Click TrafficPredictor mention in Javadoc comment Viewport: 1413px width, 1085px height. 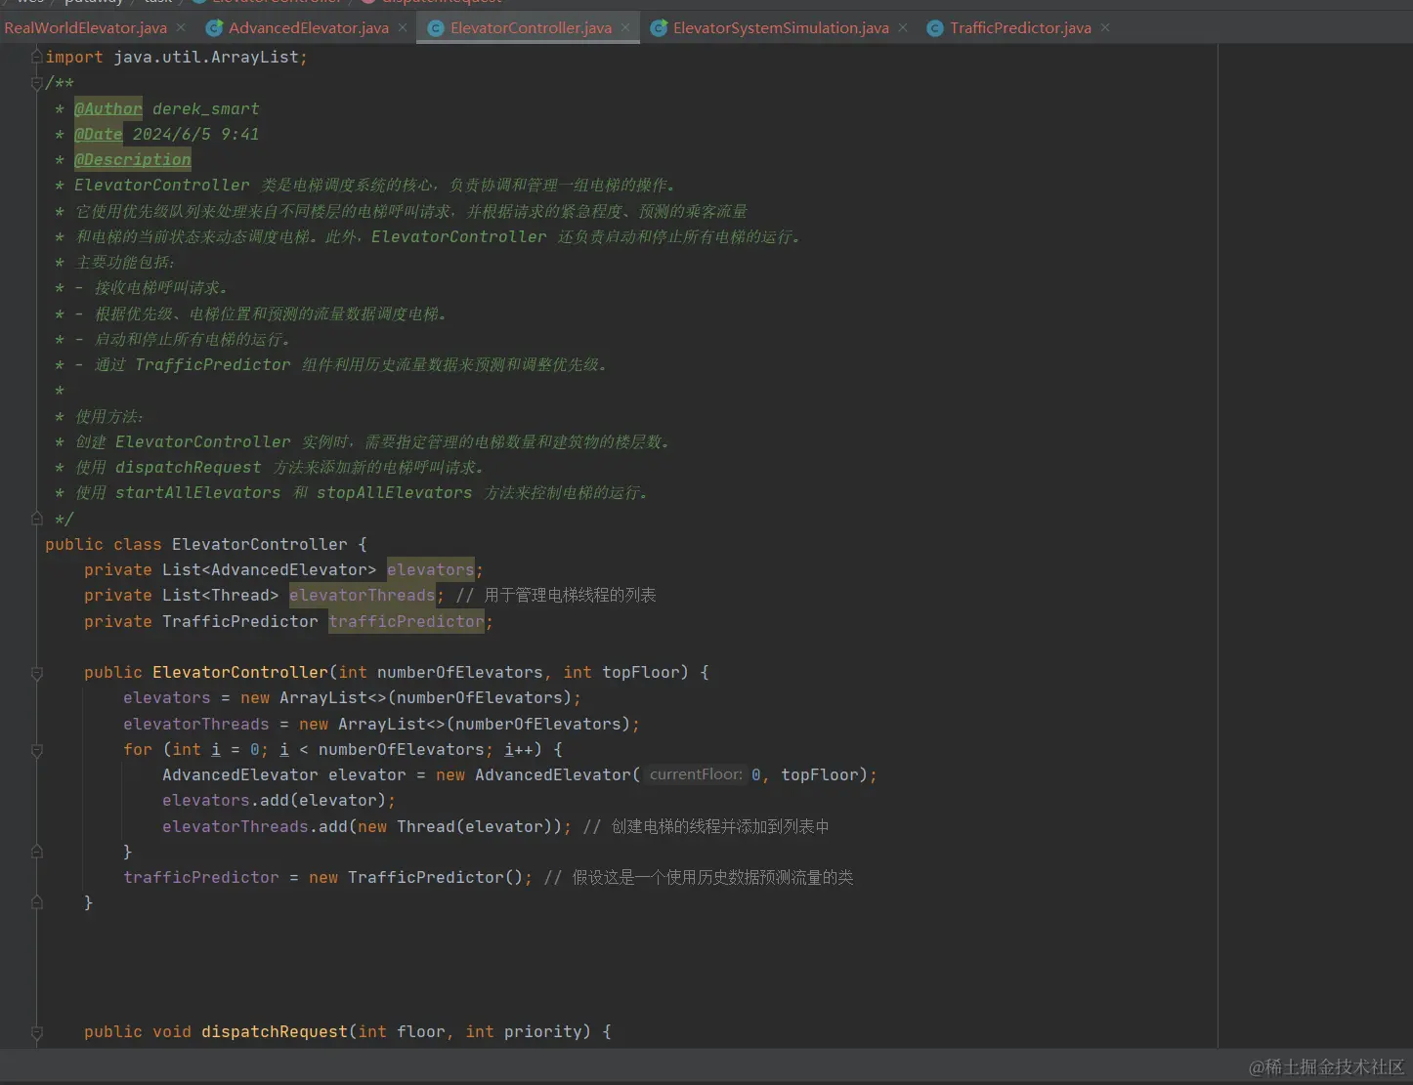[x=212, y=364]
